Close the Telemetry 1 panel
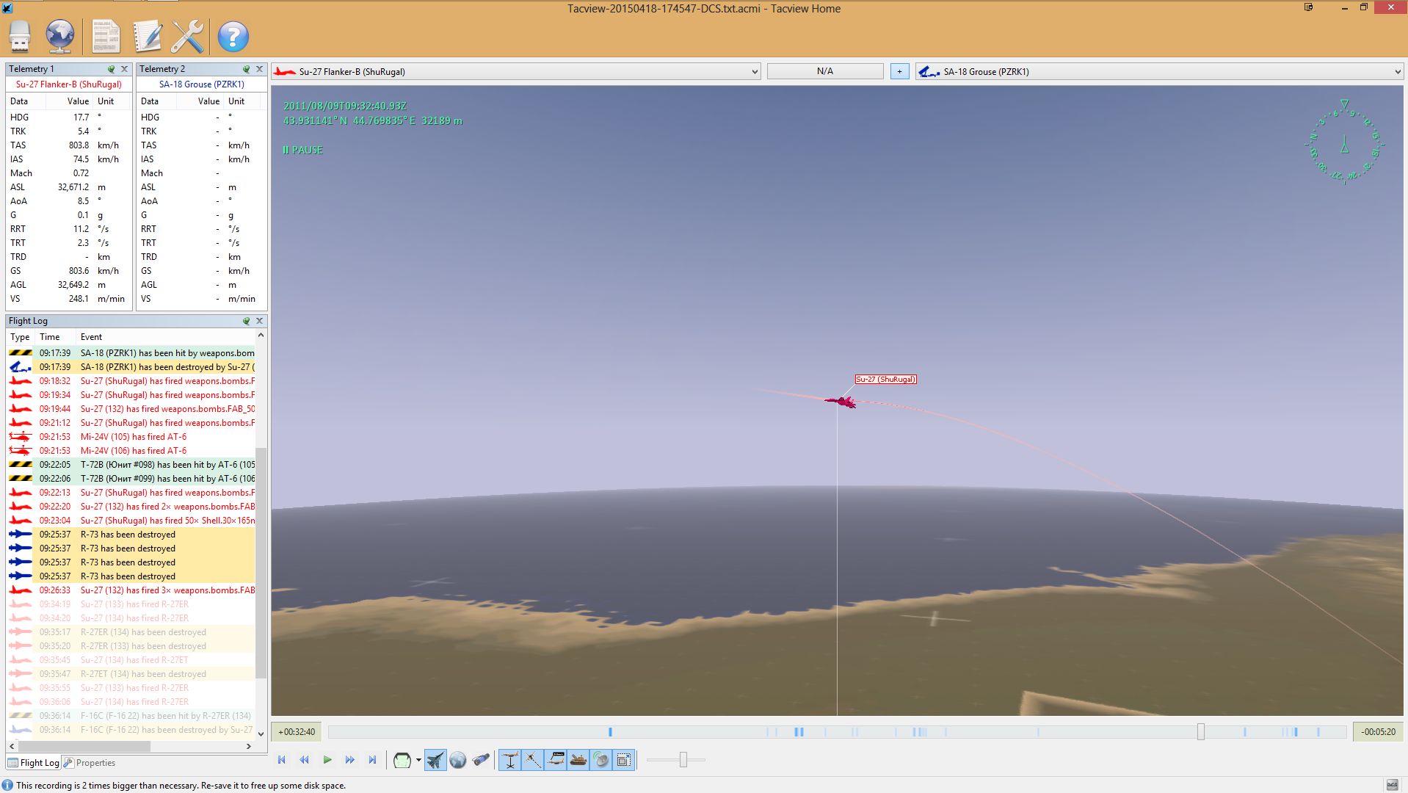 point(124,69)
